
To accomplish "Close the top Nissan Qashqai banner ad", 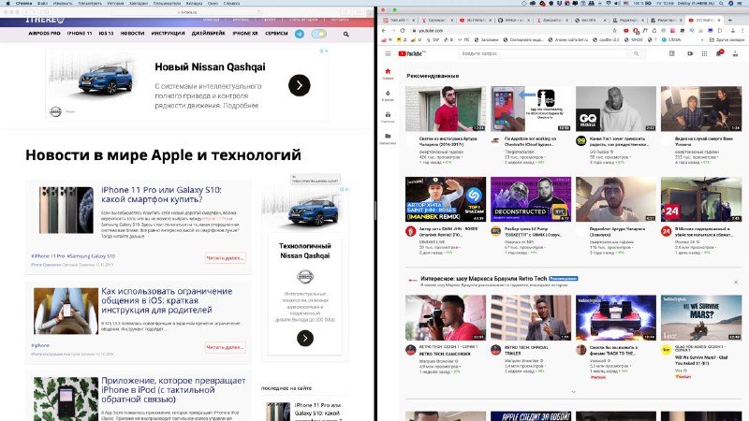I will (x=326, y=51).
